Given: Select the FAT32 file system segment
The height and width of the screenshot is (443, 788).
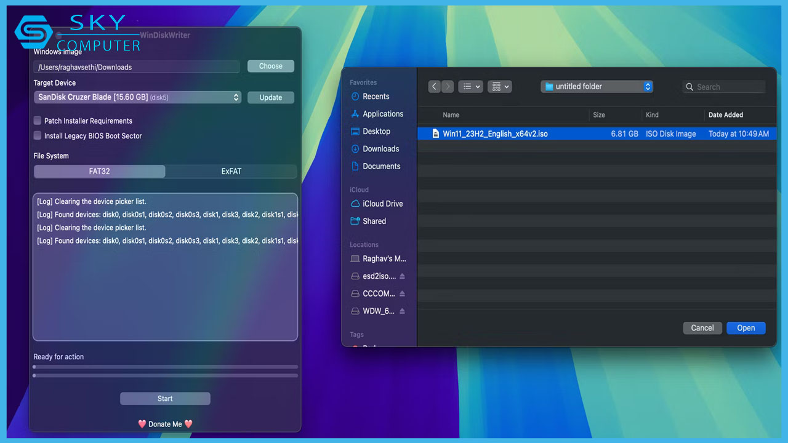Looking at the screenshot, I should (x=99, y=171).
